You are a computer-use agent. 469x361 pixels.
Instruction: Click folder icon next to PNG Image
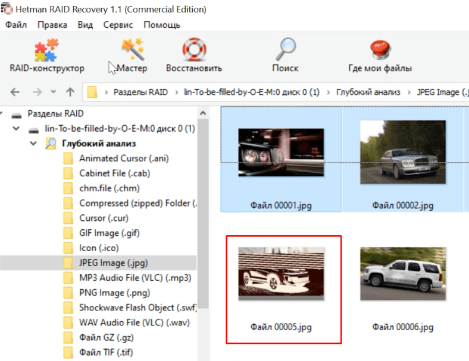[68, 293]
